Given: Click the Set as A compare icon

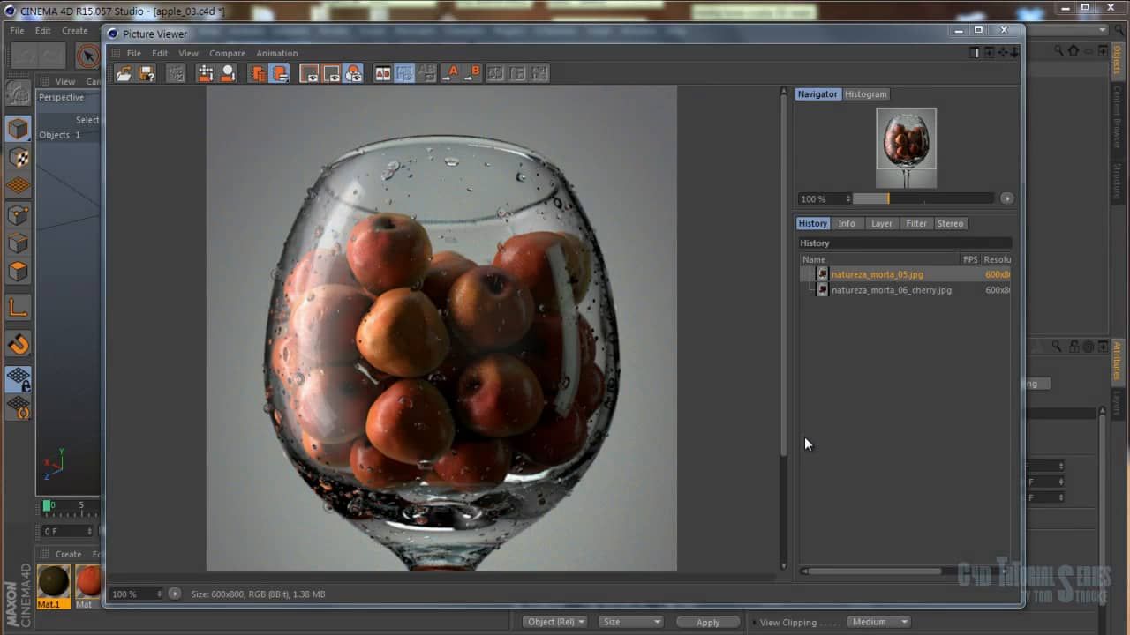Looking at the screenshot, I should click(x=450, y=73).
